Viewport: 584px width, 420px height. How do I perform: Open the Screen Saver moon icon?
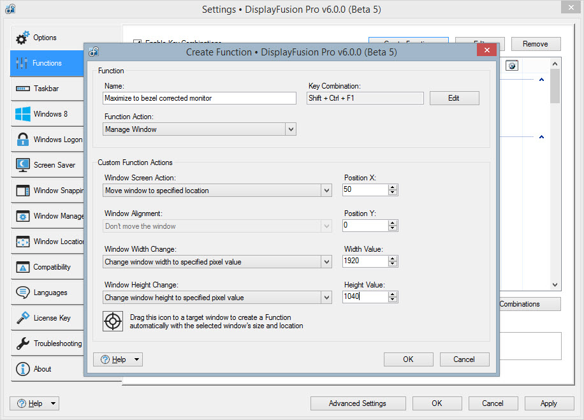pos(23,165)
